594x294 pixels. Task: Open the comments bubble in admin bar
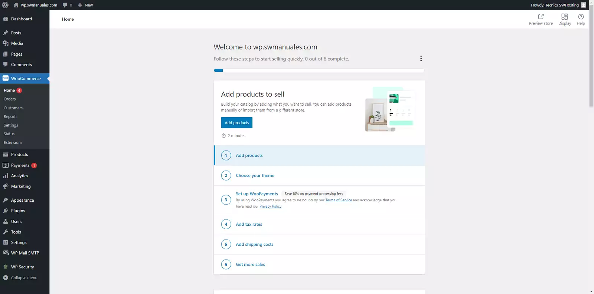(65, 5)
